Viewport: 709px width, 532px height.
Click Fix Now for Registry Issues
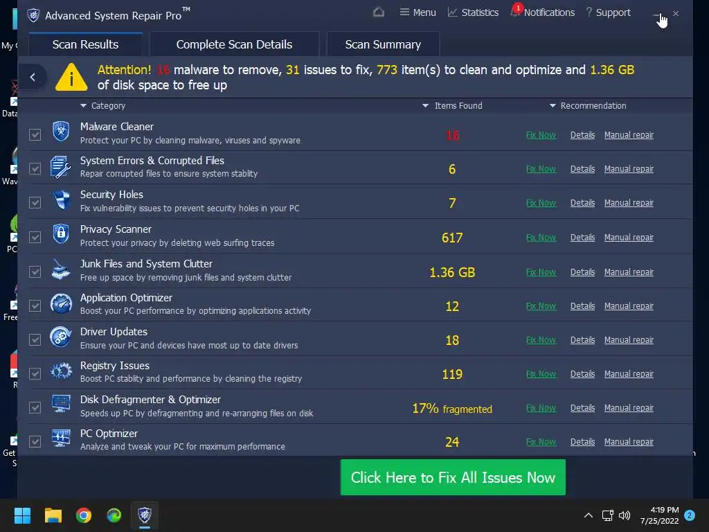[x=541, y=373]
